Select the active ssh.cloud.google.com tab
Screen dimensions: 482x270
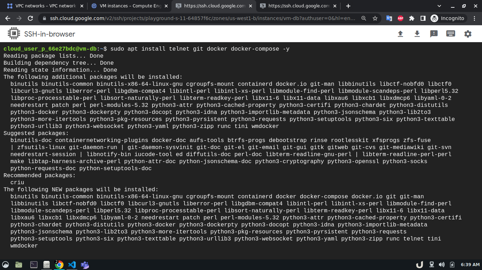click(213, 6)
